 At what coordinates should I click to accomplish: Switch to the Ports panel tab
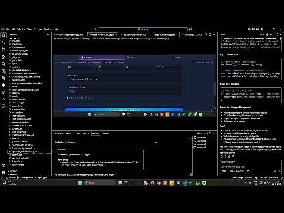tap(106, 133)
